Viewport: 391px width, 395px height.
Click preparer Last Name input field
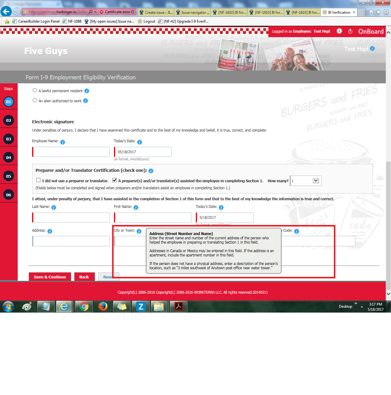pyautogui.click(x=71, y=217)
